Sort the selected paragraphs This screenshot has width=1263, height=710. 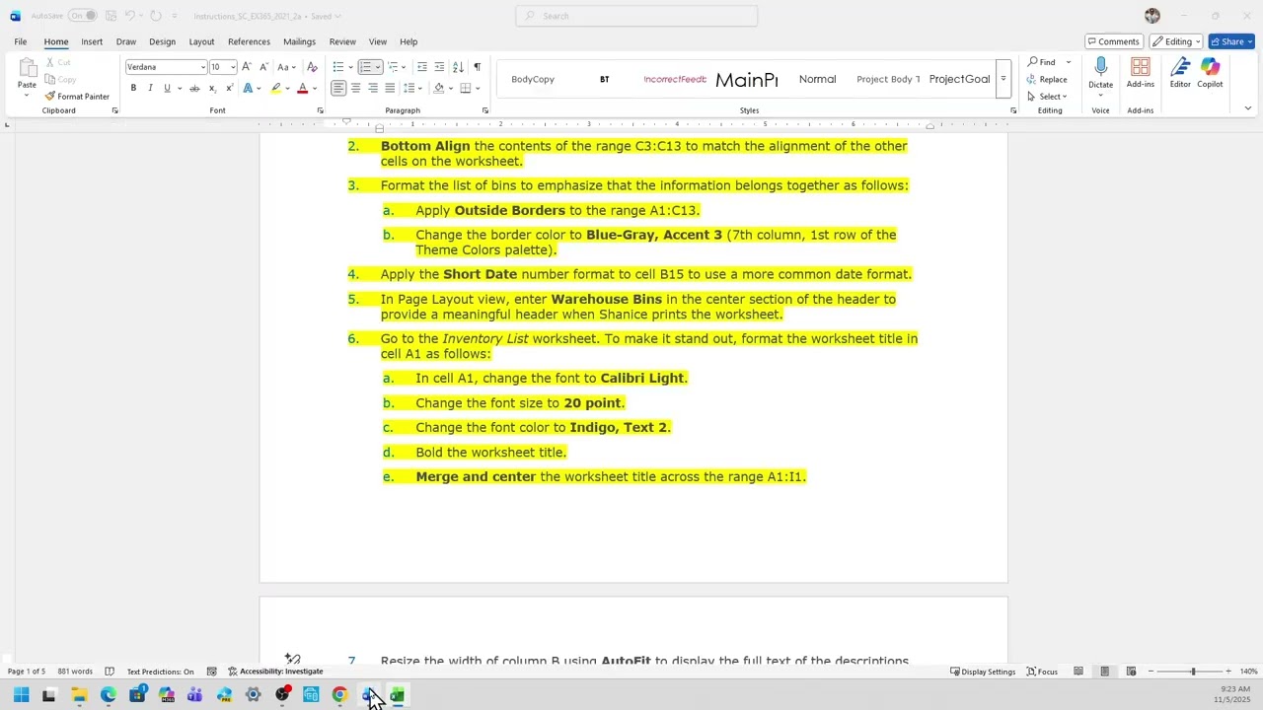[458, 67]
